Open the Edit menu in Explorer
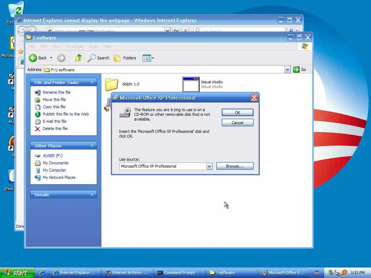 (x=43, y=46)
